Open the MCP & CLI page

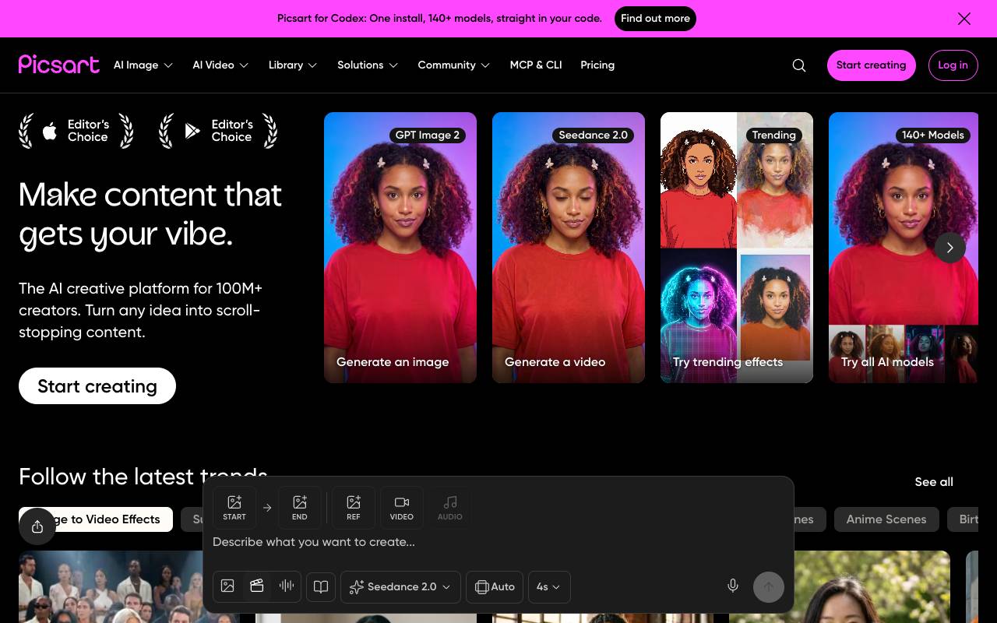[536, 65]
